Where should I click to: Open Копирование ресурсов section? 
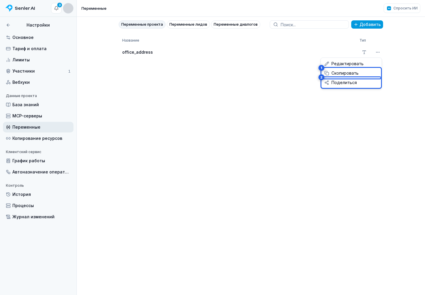pos(38,138)
